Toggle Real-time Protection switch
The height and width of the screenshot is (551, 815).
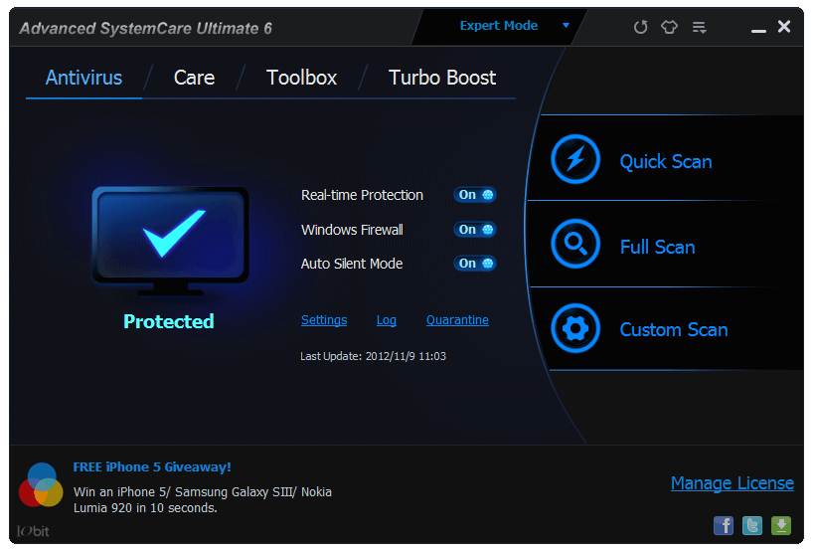[474, 195]
